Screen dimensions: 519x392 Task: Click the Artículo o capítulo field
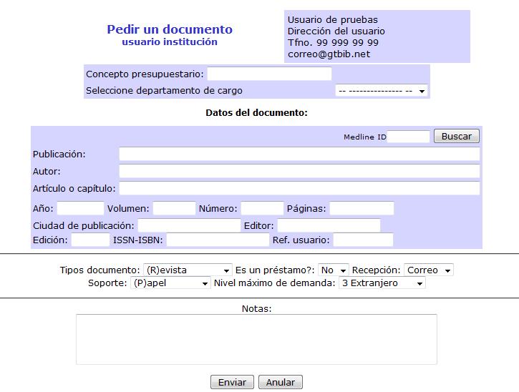point(299,188)
